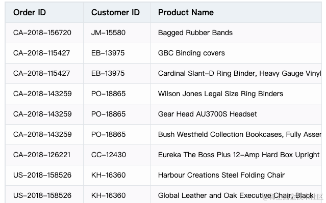Click order ID cell CA-2018-126221
This screenshot has width=326, height=203.
(44, 155)
